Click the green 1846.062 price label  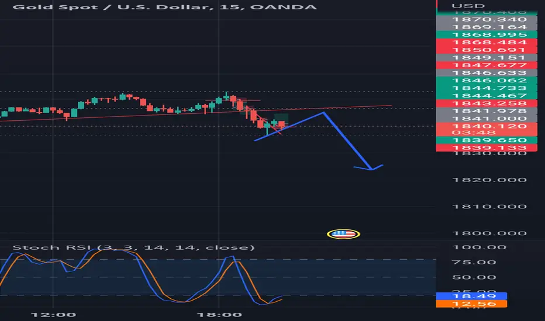pyautogui.click(x=487, y=81)
